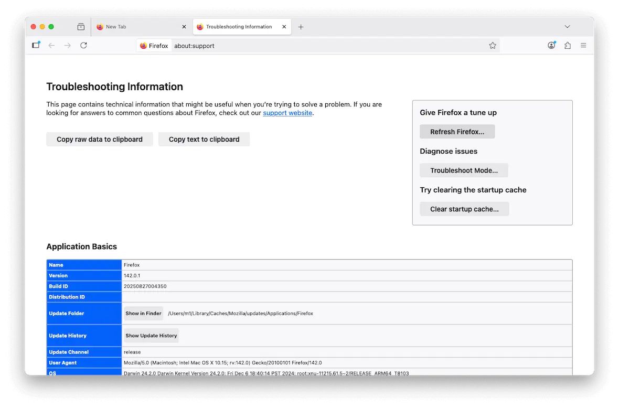The image size is (619, 408).
Task: Switch to the New Tab tab
Action: pos(141,27)
